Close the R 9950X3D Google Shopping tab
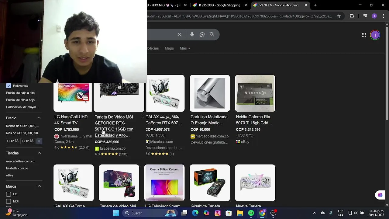Viewport: 389px width, 219px height. point(246,5)
